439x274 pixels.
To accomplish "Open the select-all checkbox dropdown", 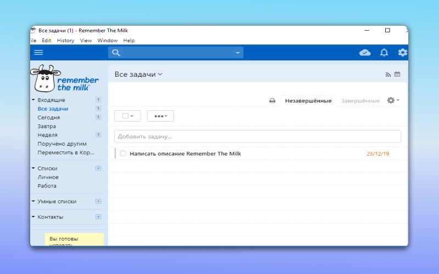I will (127, 116).
